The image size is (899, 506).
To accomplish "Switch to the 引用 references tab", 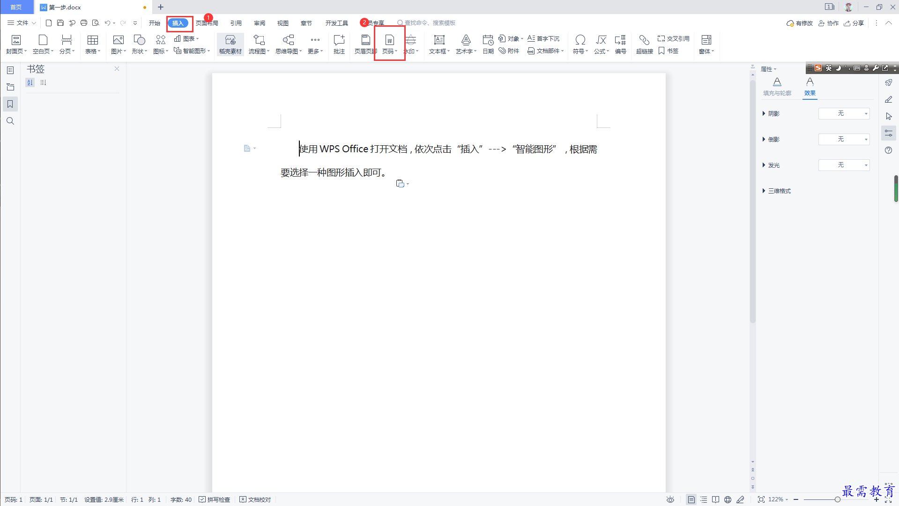I will (236, 23).
